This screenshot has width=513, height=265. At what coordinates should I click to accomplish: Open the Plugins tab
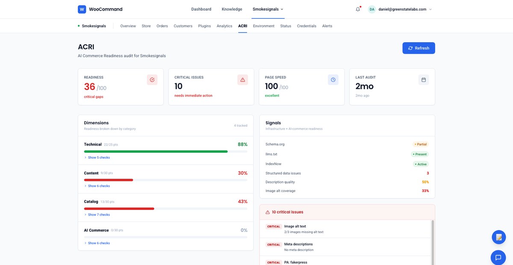(x=204, y=26)
